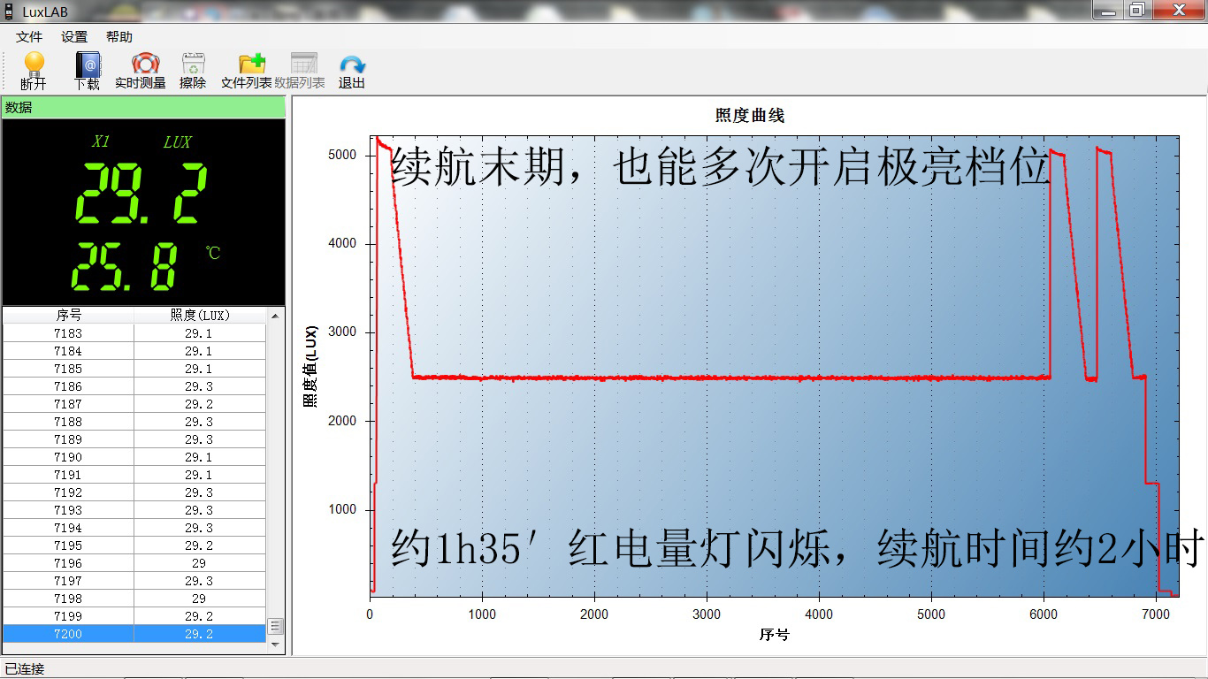This screenshot has height=679, width=1208.
Task: Click the 25.8 temperature reading
Action: pyautogui.click(x=125, y=266)
